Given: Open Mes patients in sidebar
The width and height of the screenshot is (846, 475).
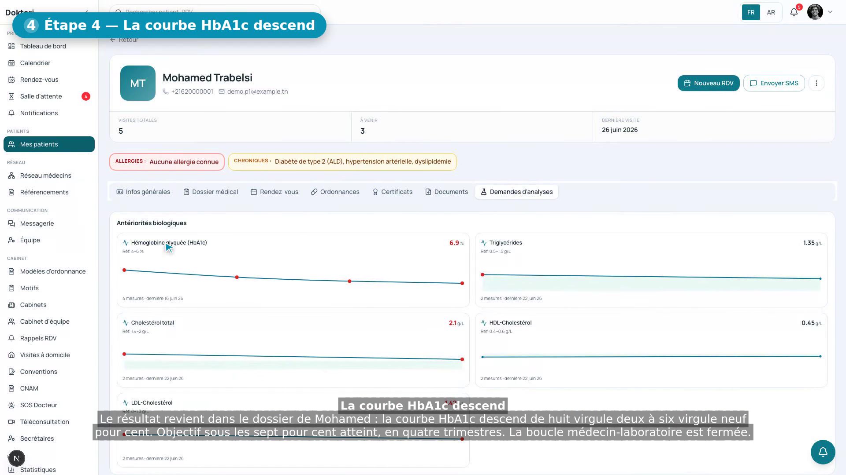Looking at the screenshot, I should (49, 144).
